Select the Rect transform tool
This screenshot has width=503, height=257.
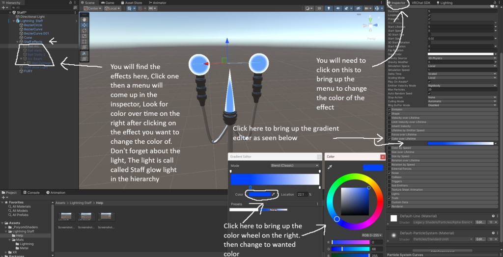coord(84,42)
